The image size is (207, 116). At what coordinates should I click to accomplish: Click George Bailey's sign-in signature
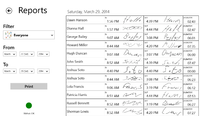coord(133,37)
